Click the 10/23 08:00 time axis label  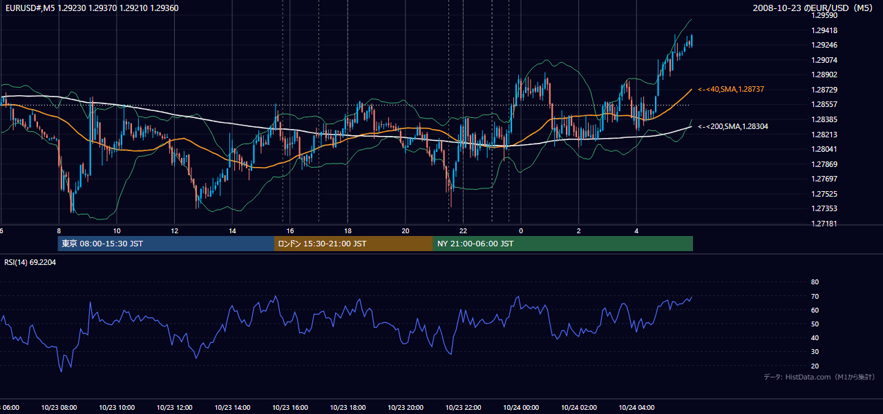(59, 408)
